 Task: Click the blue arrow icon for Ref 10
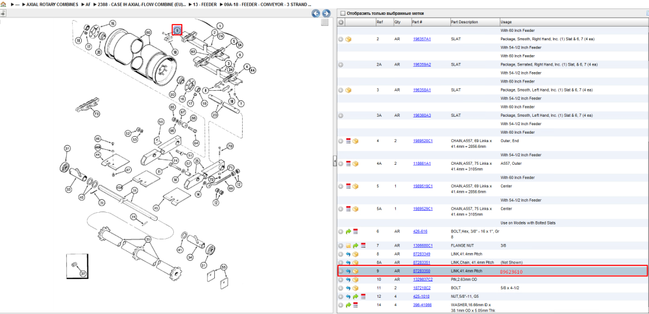(x=349, y=280)
